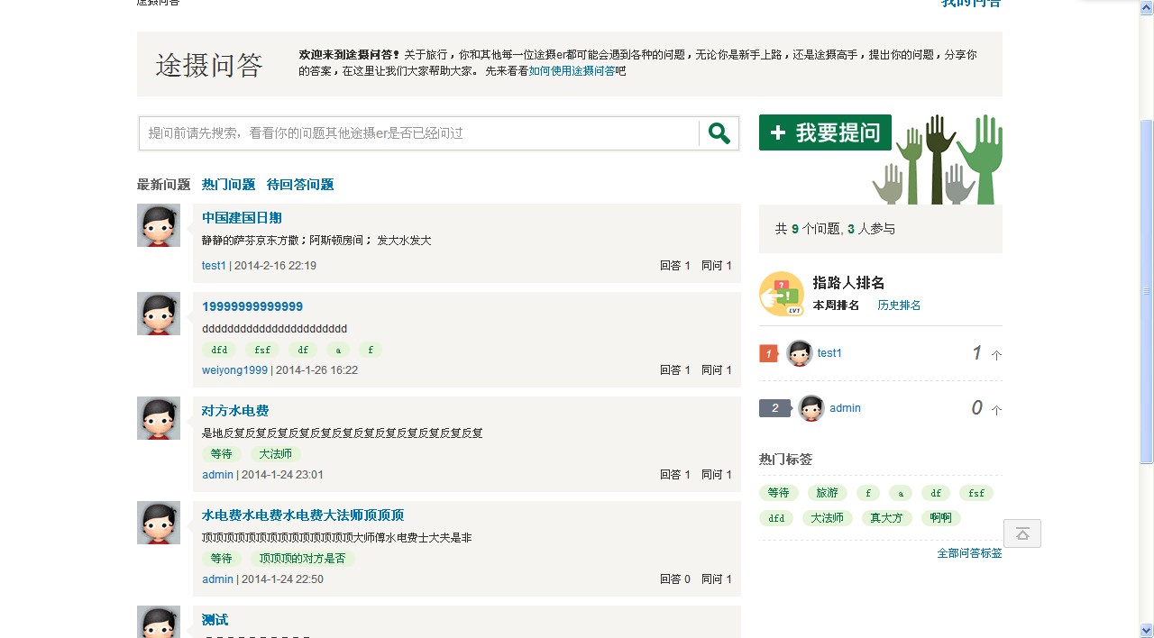Select 本周排名 ranking tab
Image resolution: width=1154 pixels, height=638 pixels.
[836, 305]
